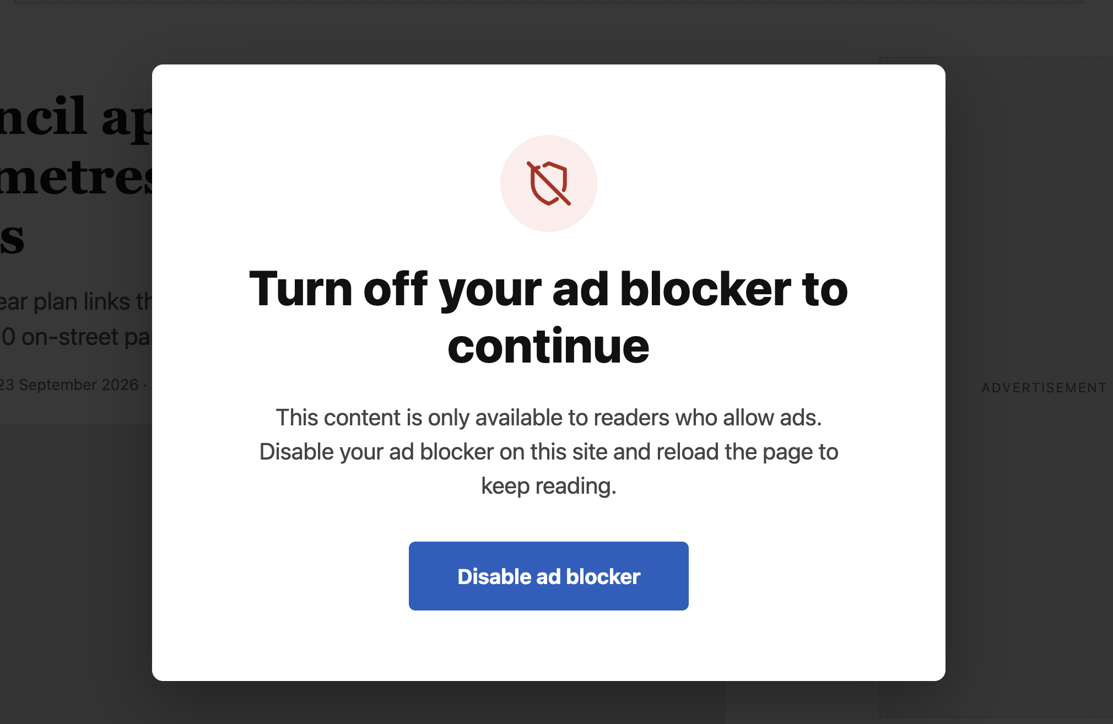Click the crossed-out shield icon

click(549, 183)
